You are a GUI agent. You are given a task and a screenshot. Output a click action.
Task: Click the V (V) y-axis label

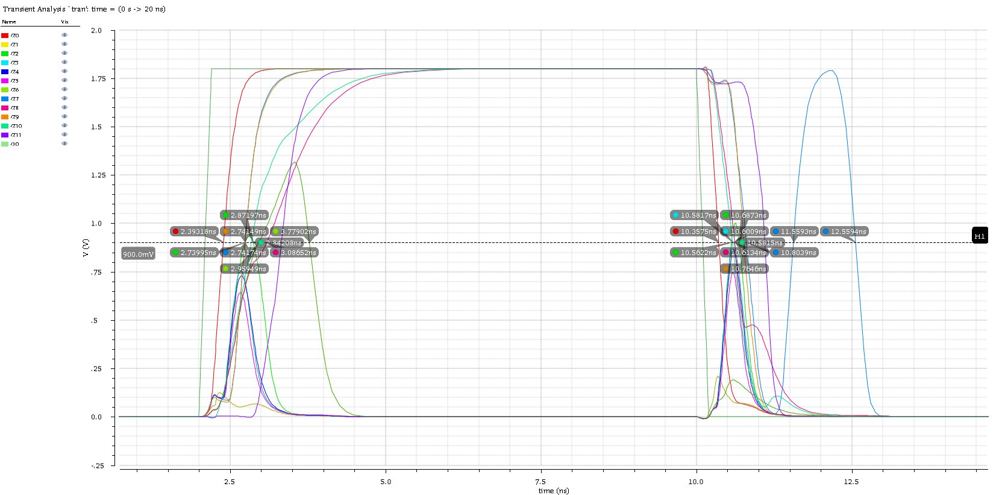pyautogui.click(x=86, y=248)
